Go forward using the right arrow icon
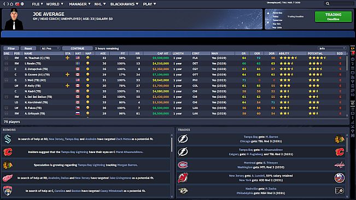The image size is (356, 200). [x=8, y=4]
